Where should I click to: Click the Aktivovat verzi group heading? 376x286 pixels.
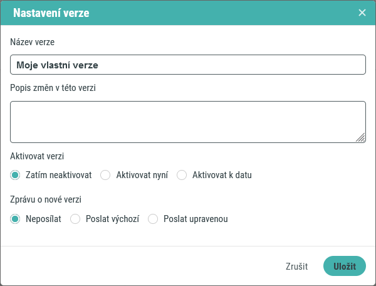pyautogui.click(x=38, y=156)
